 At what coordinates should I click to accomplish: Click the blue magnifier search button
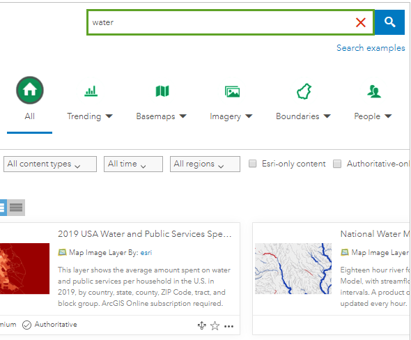[390, 22]
